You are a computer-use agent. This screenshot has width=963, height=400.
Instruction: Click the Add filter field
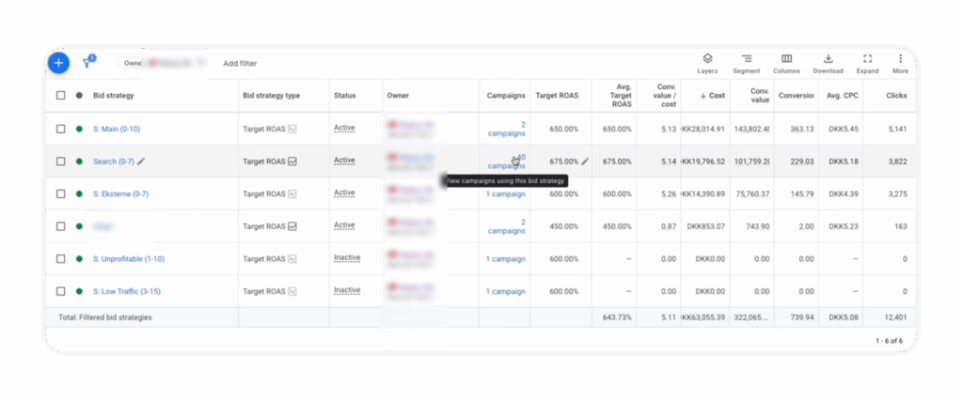point(240,64)
